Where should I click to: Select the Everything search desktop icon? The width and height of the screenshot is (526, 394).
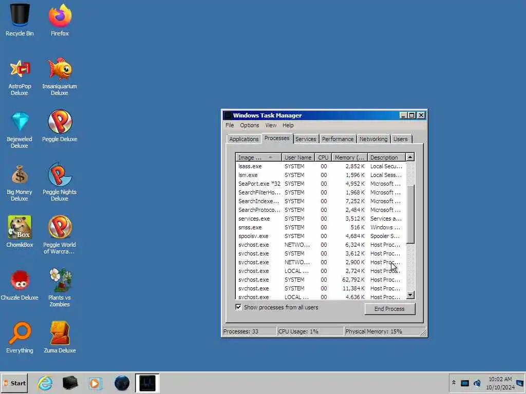point(20,338)
